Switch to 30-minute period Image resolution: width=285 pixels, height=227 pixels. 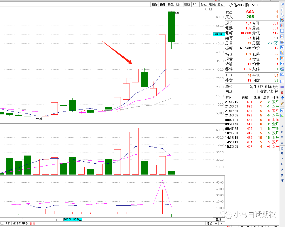pos(282,138)
